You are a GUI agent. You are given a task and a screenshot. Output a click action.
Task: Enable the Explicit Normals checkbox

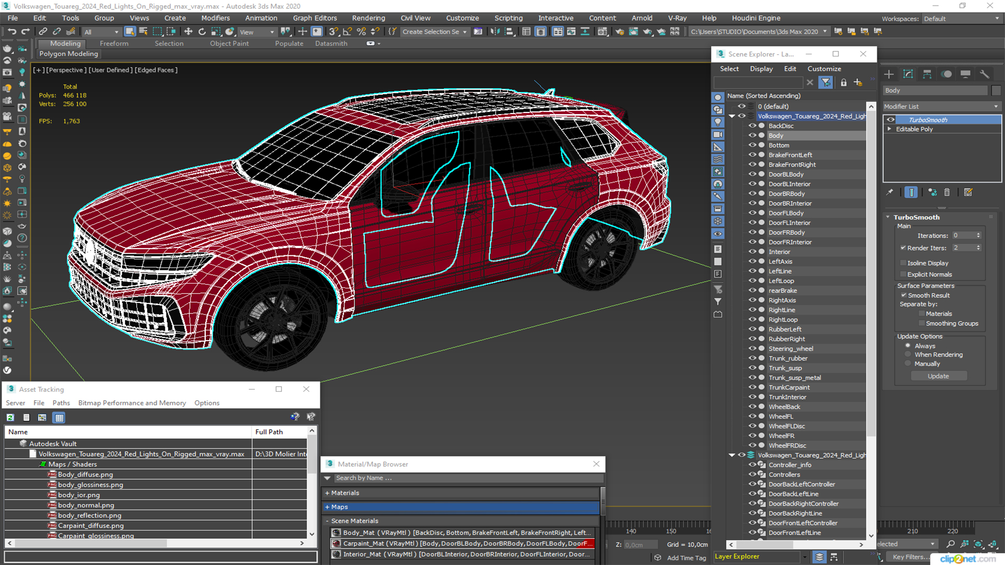(903, 274)
